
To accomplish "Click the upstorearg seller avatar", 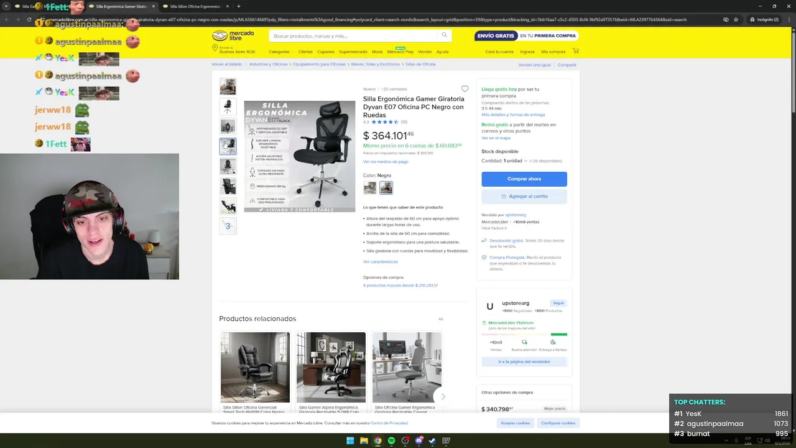I will tap(490, 306).
